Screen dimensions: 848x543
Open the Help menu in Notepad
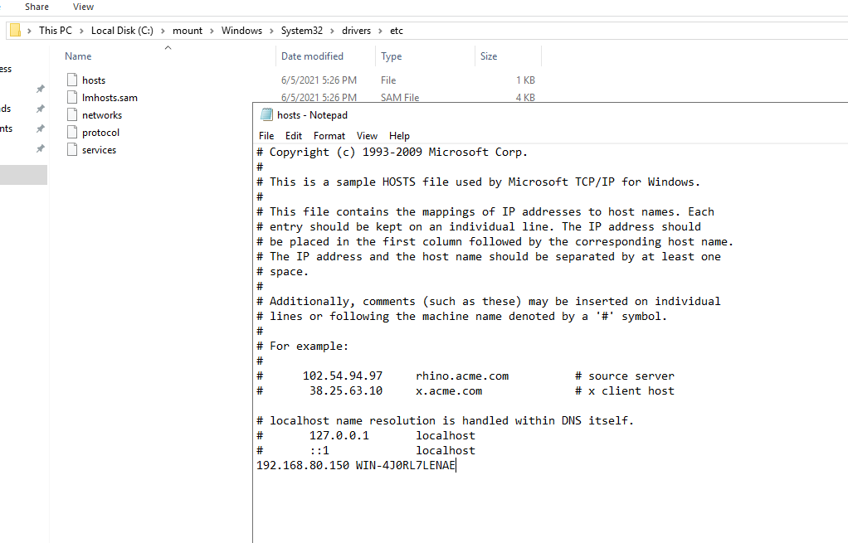click(399, 135)
